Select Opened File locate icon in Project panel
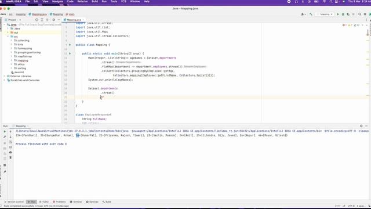The width and height of the screenshot is (371, 209). [x=37, y=20]
